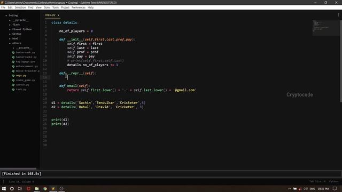The height and width of the screenshot is (192, 342).
Task: Open the Goto menu
Action: click(x=46, y=7)
